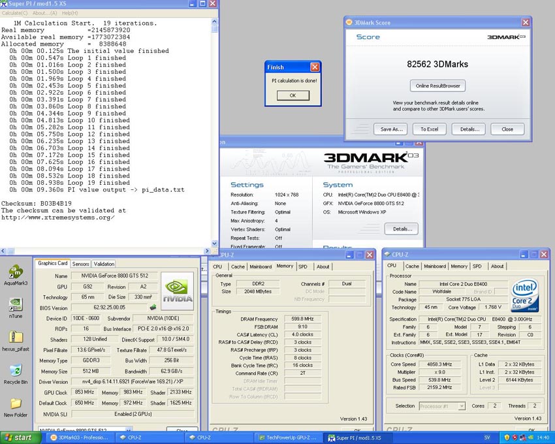Screen dimensions: 555x444
Task: Open Mainboard tab in memory CPU-Z window
Action: [x=261, y=266]
